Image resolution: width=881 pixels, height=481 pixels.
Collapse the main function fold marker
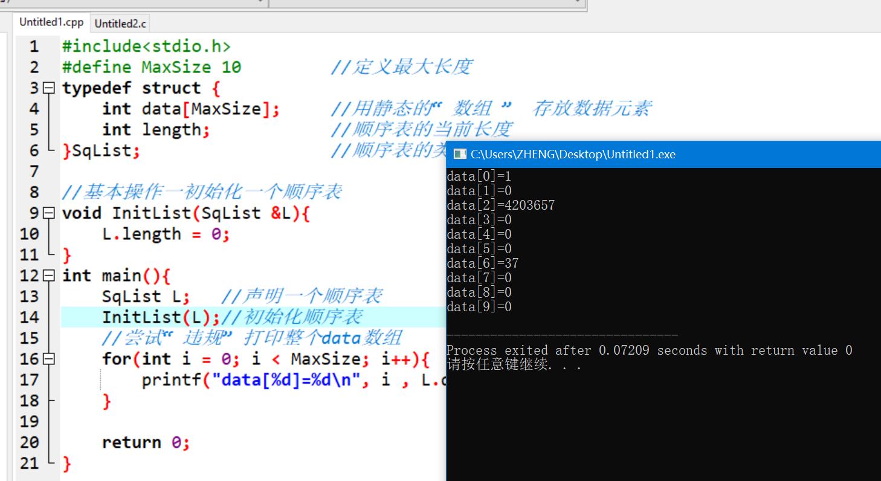point(50,276)
